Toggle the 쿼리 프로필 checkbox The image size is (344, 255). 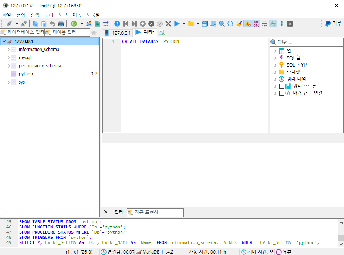[x=281, y=86]
